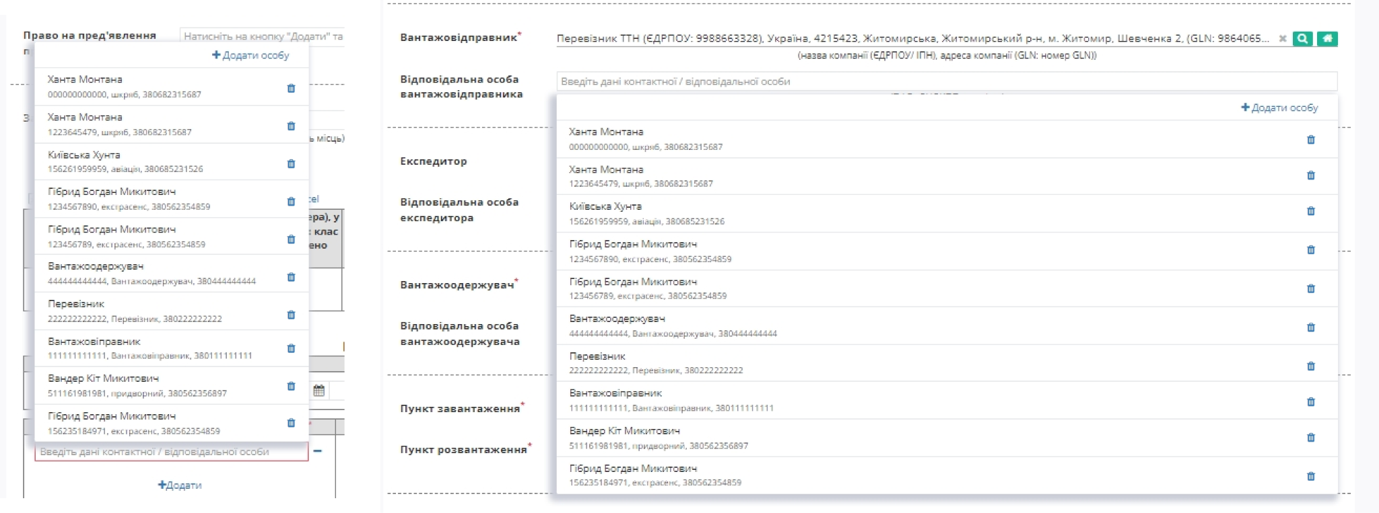Delete Перевізник 222222222222 in Право на пред'явлення list
This screenshot has width=1379, height=513.
[x=291, y=314]
